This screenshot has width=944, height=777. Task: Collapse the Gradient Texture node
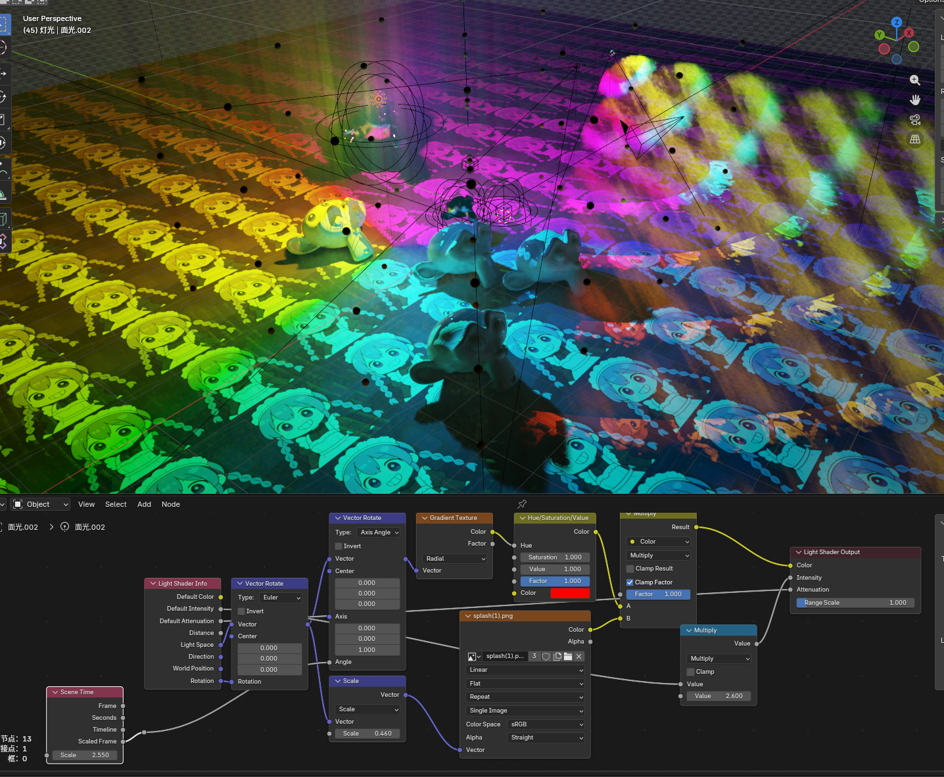(425, 518)
